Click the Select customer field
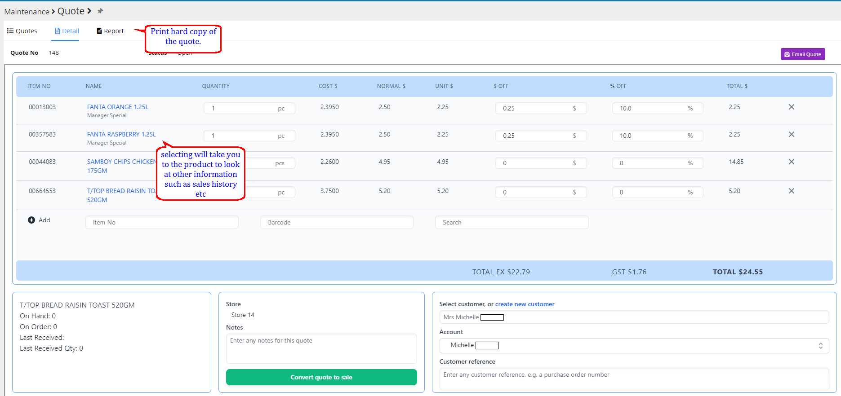 (x=634, y=317)
